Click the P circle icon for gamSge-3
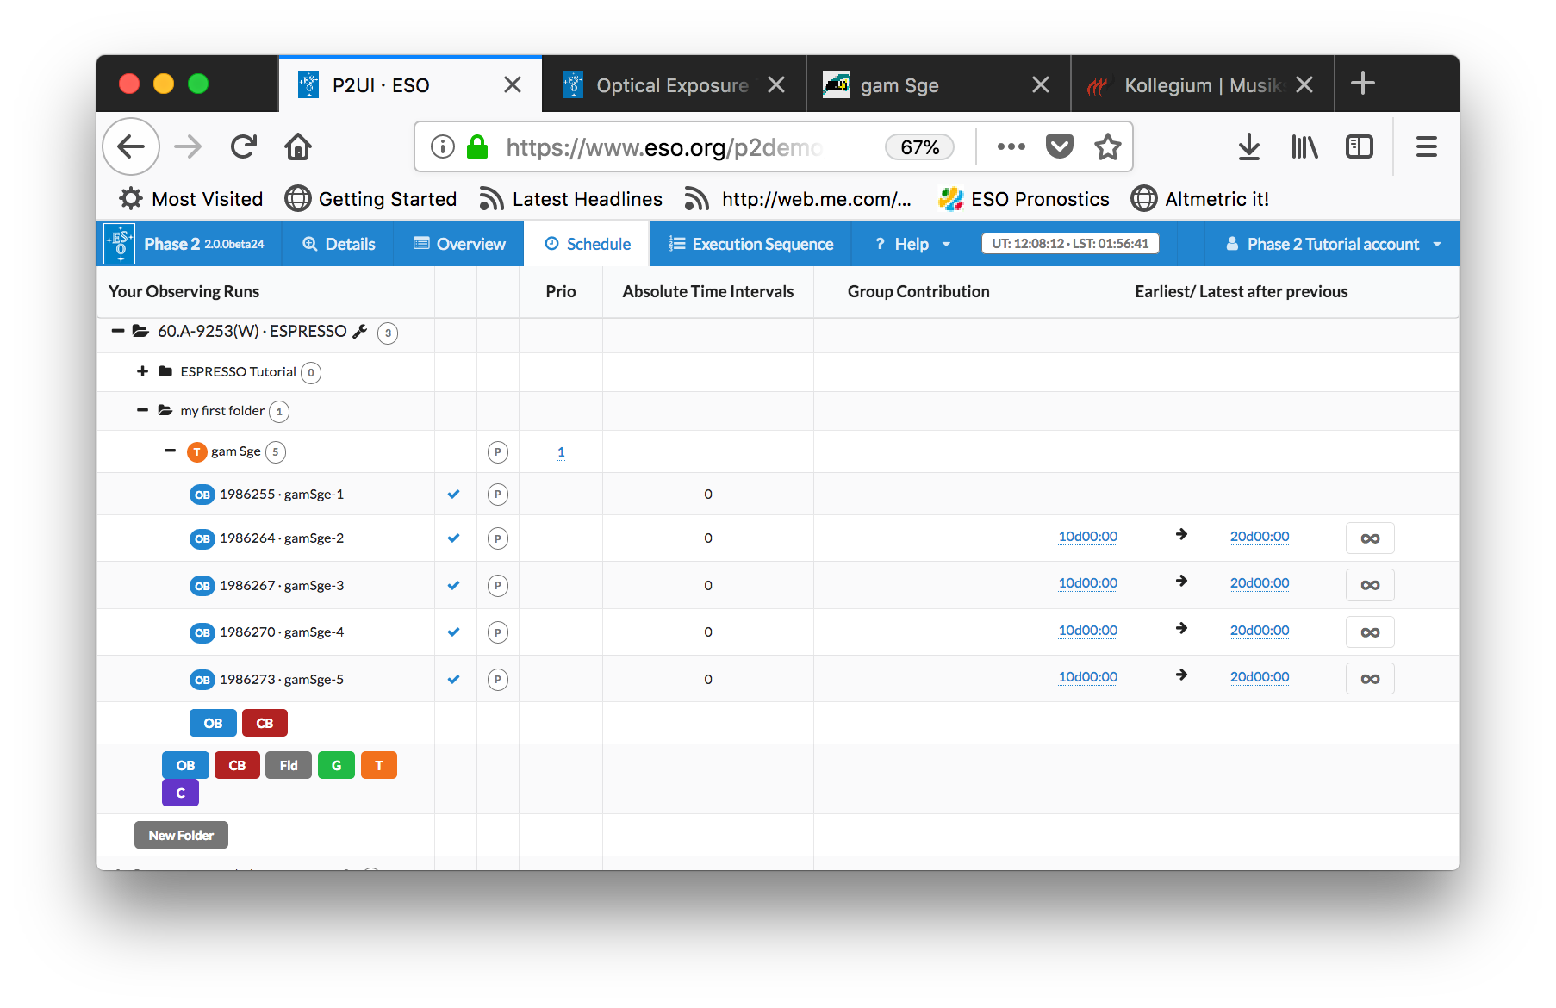The height and width of the screenshot is (1008, 1556). click(x=497, y=586)
